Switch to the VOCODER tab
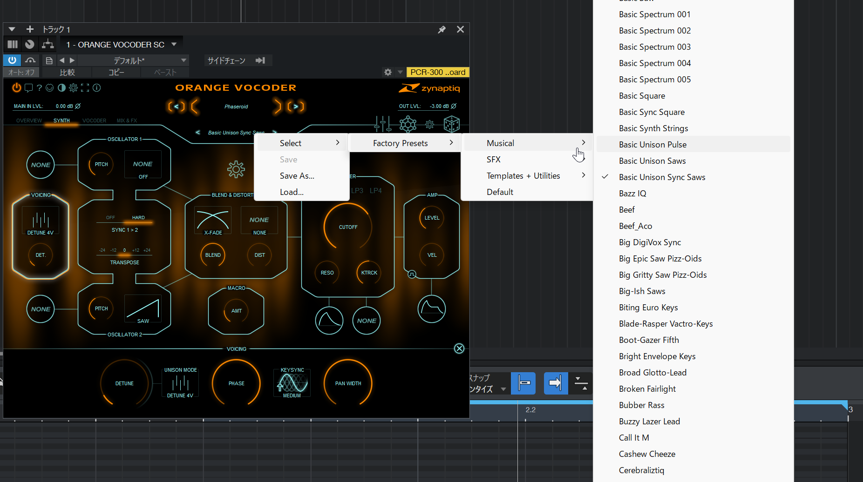This screenshot has width=863, height=482. tap(94, 120)
